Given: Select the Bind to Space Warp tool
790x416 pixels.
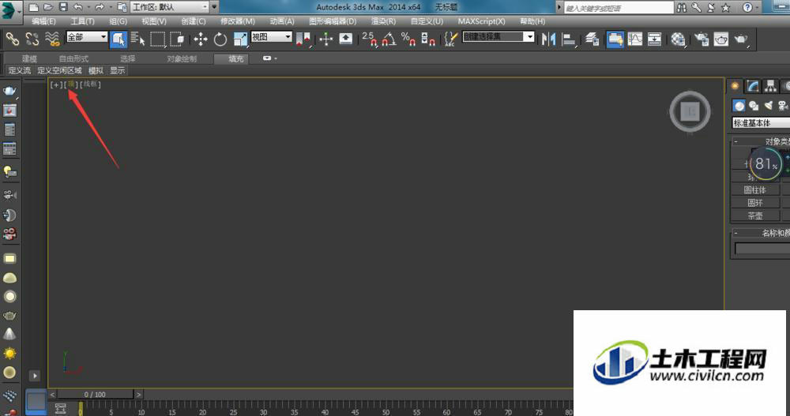Looking at the screenshot, I should point(52,39).
